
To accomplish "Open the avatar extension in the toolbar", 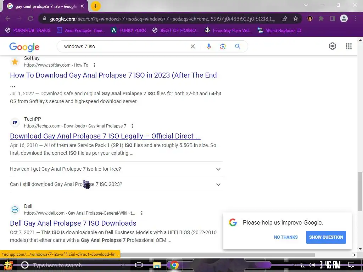I will pos(310,19).
